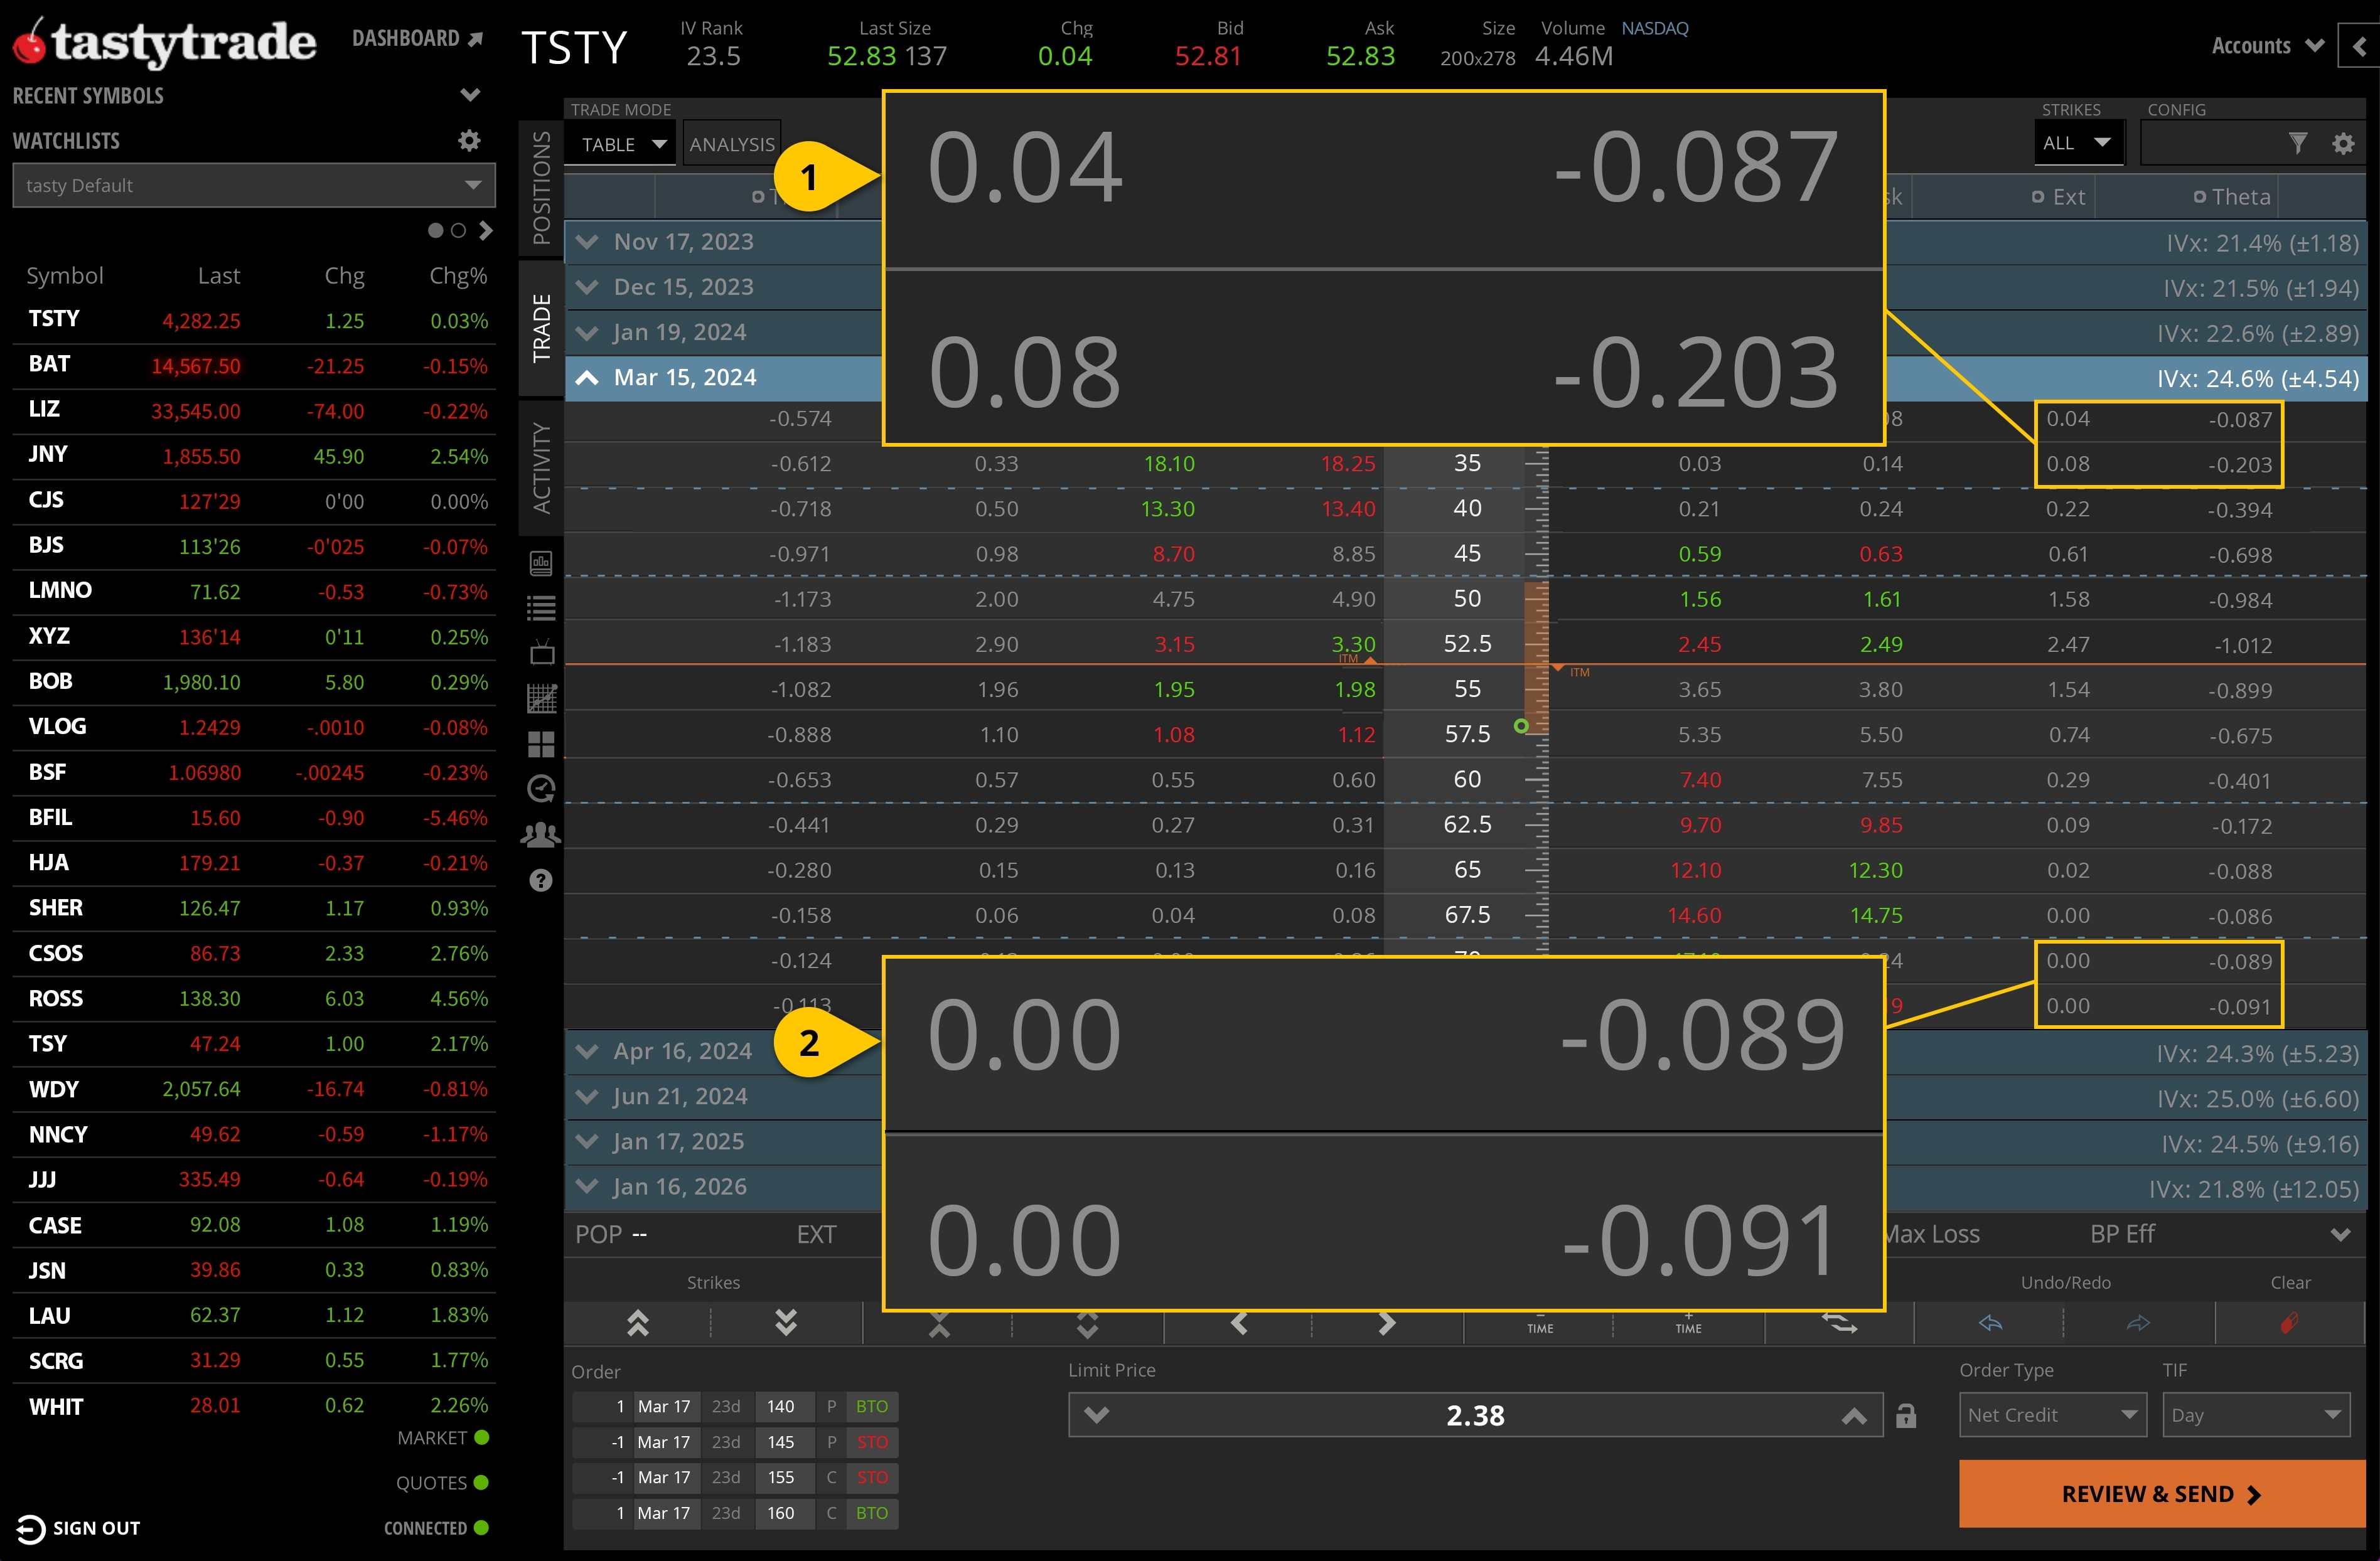Open the tastytrade live TV icon
The width and height of the screenshot is (2380, 1561).
click(x=541, y=652)
